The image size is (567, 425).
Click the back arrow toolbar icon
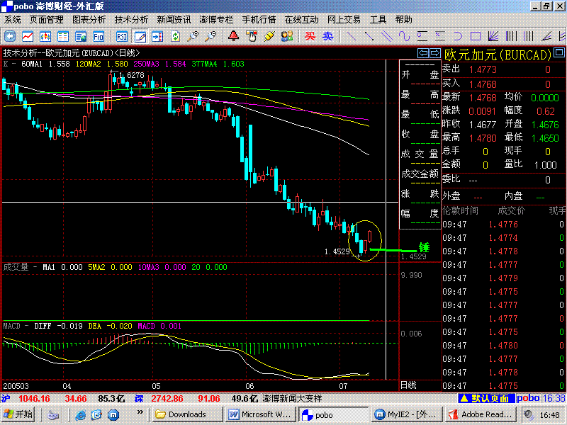tap(10, 37)
